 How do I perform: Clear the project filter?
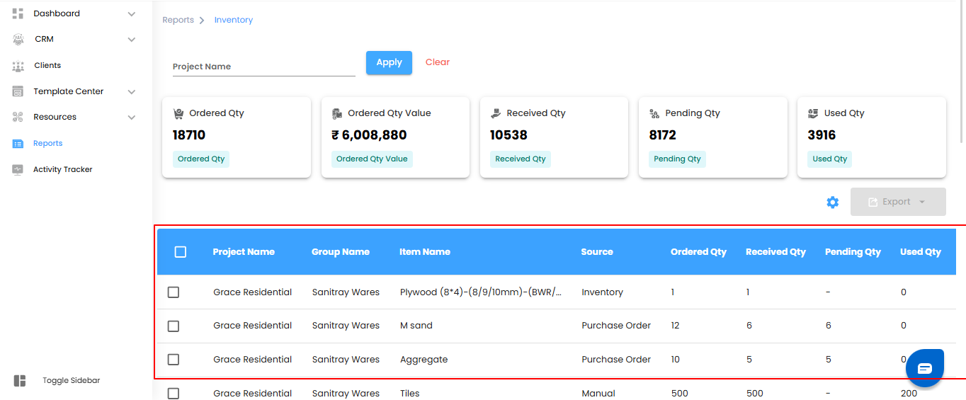pyautogui.click(x=438, y=62)
